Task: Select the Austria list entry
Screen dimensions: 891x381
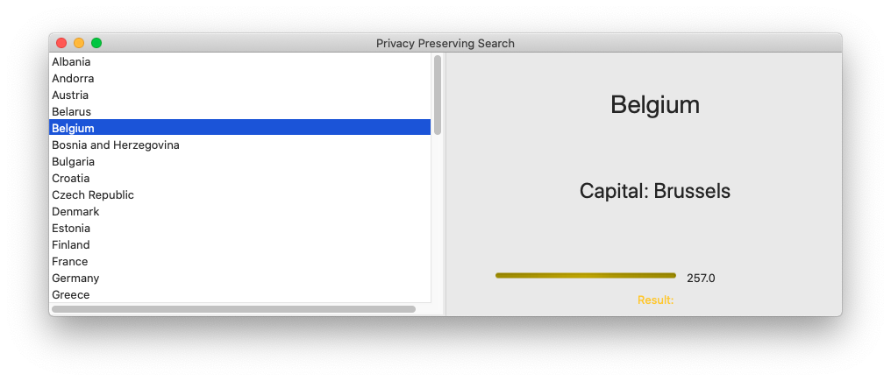Action: tap(70, 95)
